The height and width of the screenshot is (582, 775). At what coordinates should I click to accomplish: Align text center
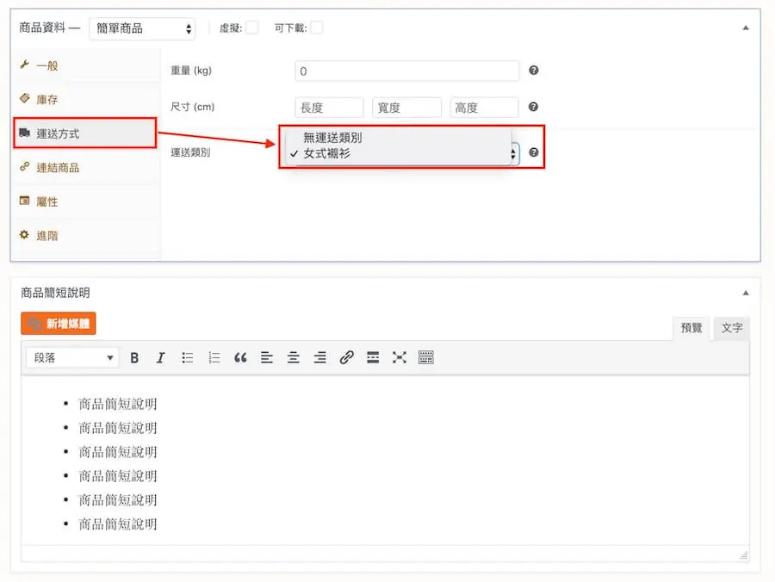pyautogui.click(x=294, y=357)
